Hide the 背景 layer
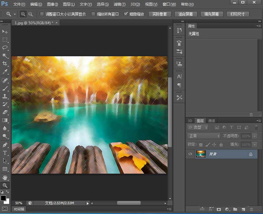 click(x=190, y=154)
